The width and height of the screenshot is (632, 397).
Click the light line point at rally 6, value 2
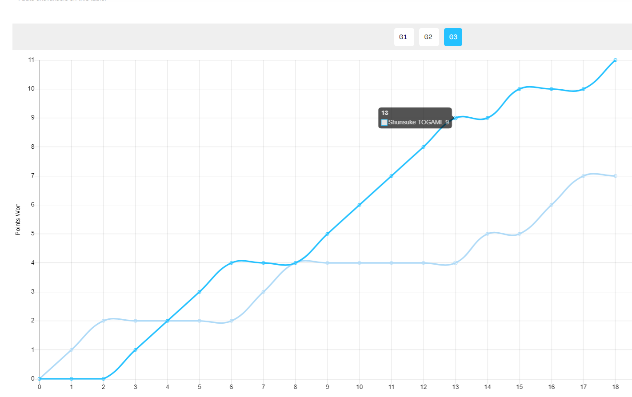[x=232, y=321]
